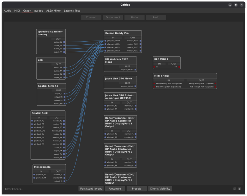247x196 pixels.
Task: Switch to ALSA Mixer tab
Action: (x=53, y=11)
